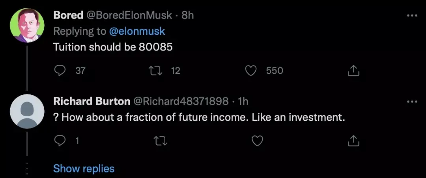The height and width of the screenshot is (178, 426).
Task: Retweet Bored's tuition tweet
Action: click(x=156, y=71)
